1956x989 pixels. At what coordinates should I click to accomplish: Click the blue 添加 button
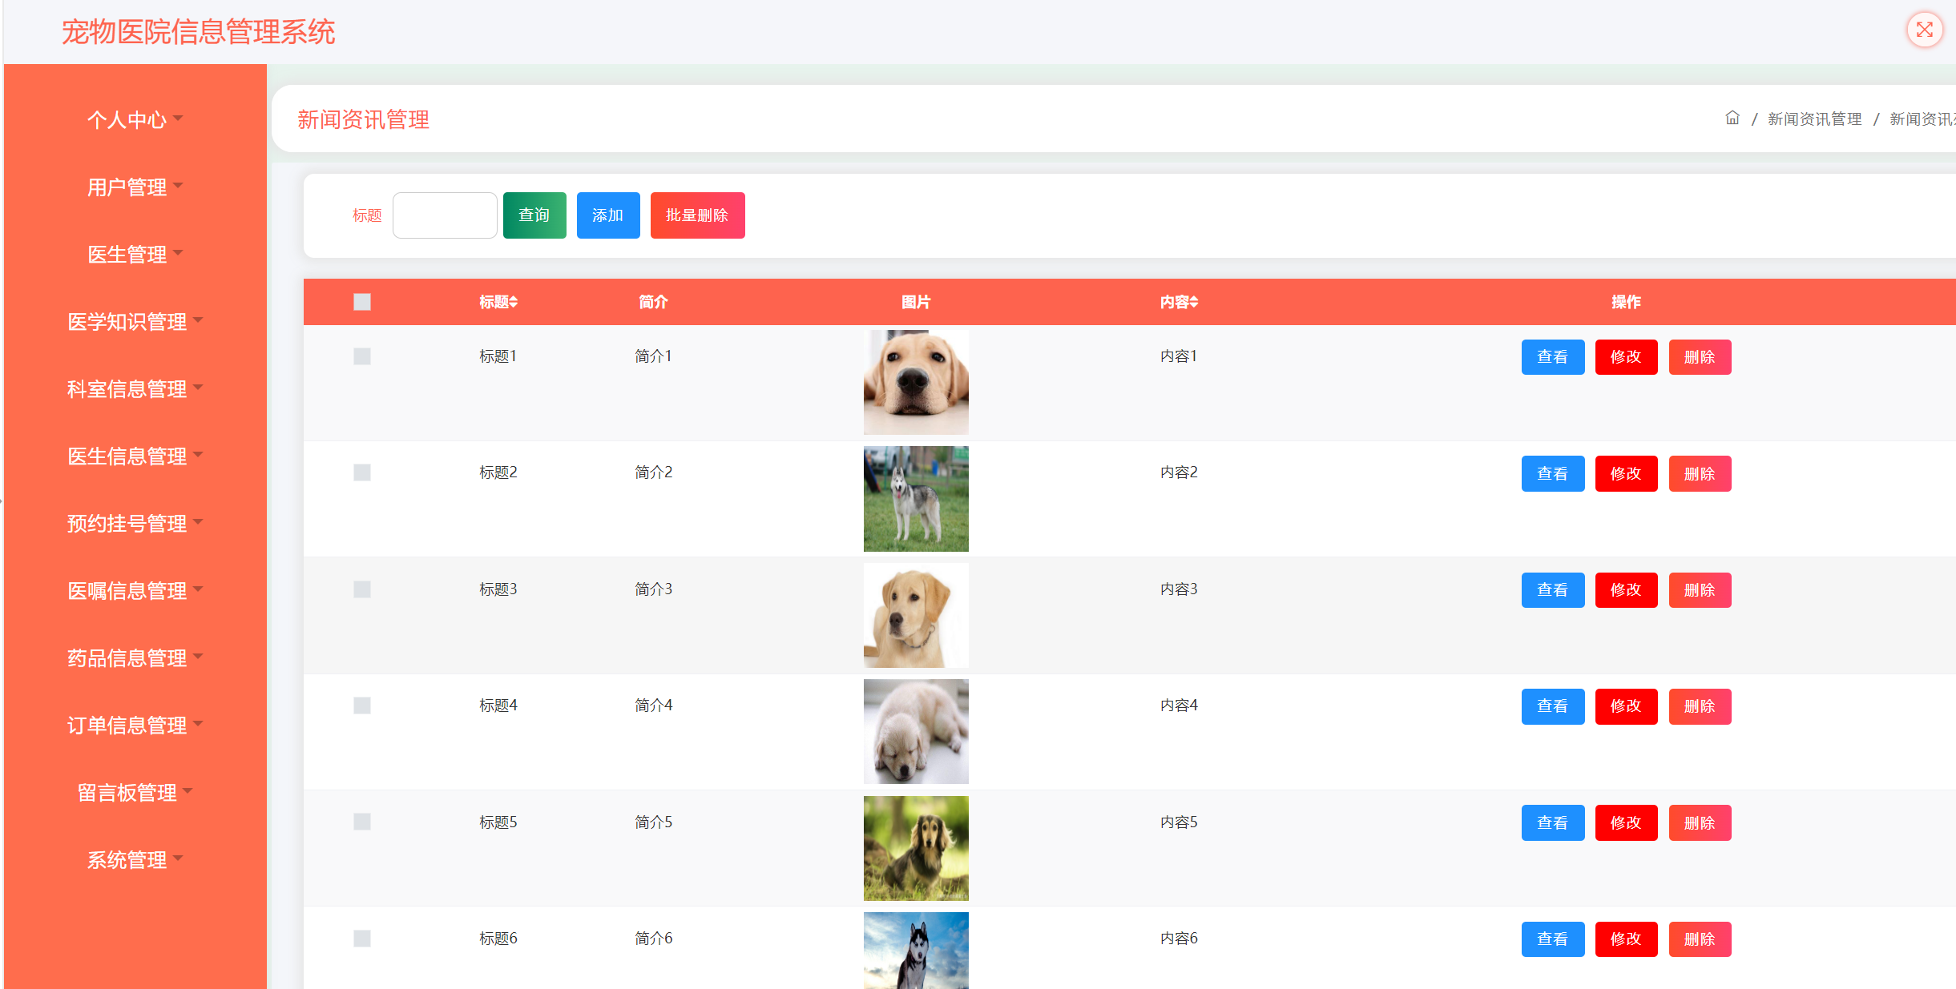pos(607,215)
